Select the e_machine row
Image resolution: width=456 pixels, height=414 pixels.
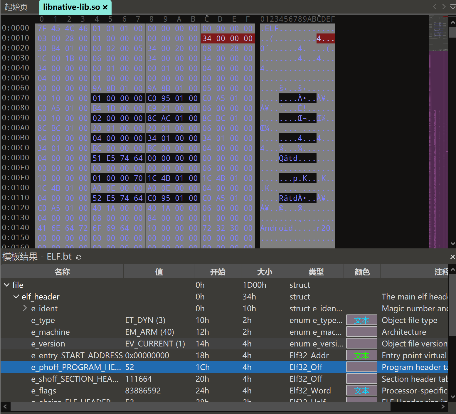(51, 332)
